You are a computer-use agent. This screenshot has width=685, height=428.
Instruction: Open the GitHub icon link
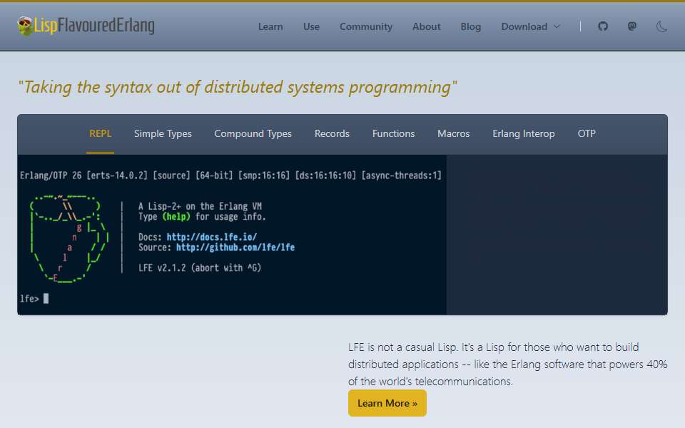[603, 26]
